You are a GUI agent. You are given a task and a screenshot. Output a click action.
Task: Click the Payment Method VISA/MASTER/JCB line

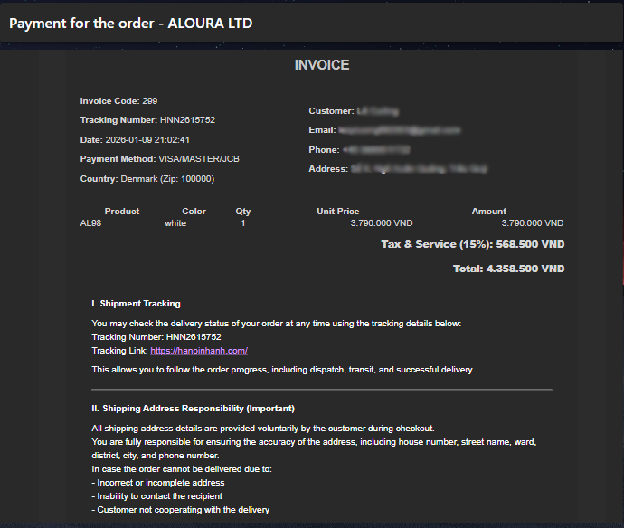(x=159, y=159)
